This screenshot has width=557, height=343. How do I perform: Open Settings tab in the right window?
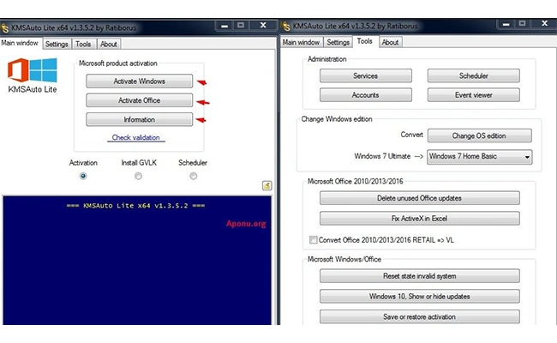(x=338, y=42)
